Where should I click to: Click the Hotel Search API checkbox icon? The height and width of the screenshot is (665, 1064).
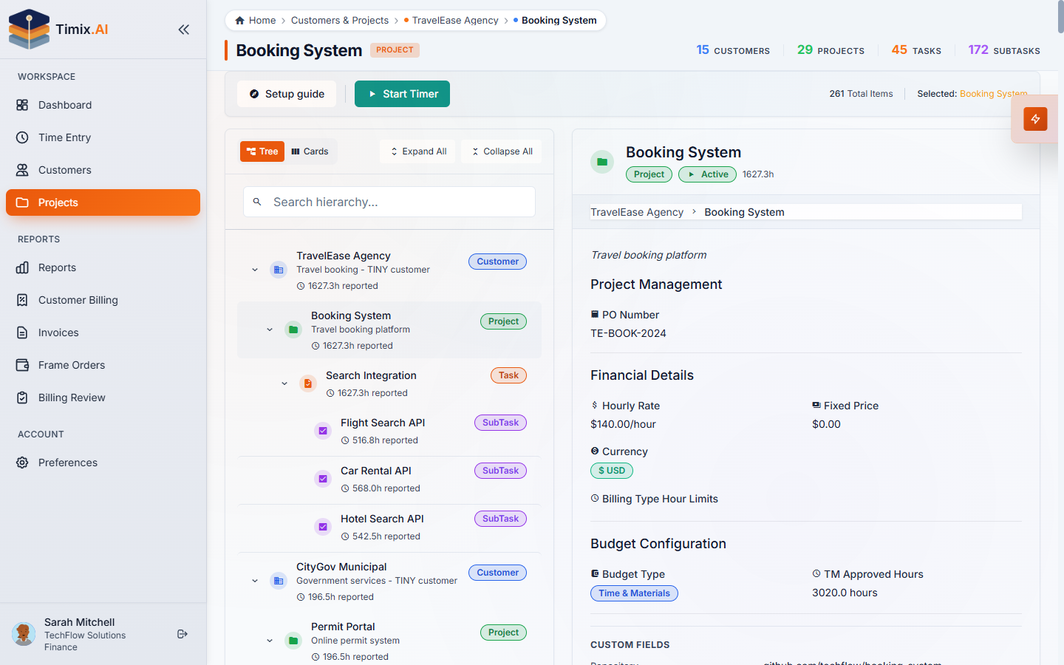323,527
